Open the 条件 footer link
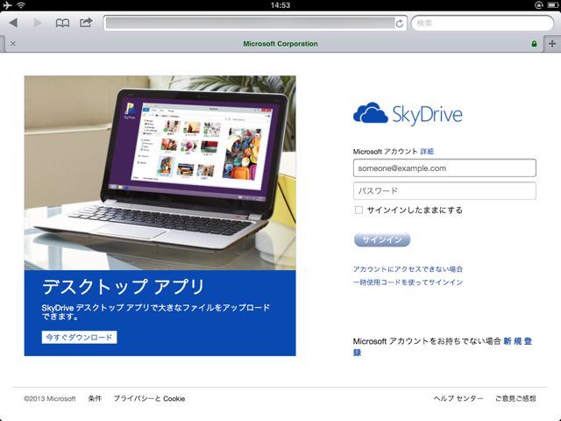Image resolution: width=561 pixels, height=421 pixels. click(95, 398)
